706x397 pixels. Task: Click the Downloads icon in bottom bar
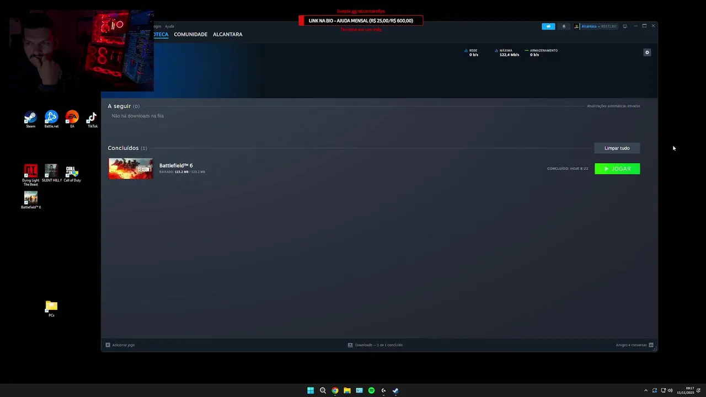[x=350, y=345]
